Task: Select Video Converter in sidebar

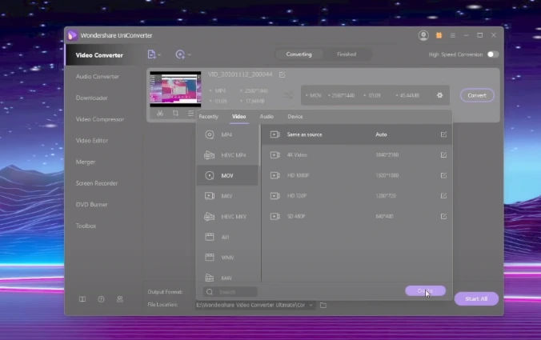Action: pos(99,55)
